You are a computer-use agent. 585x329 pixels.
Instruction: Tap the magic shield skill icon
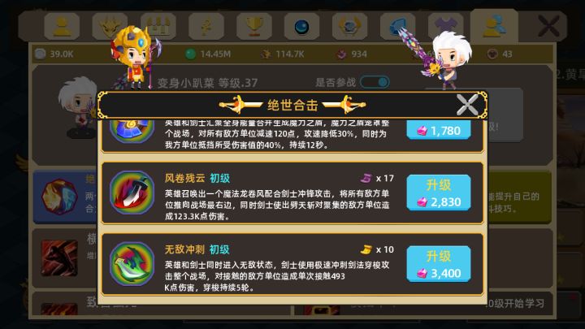(x=132, y=131)
